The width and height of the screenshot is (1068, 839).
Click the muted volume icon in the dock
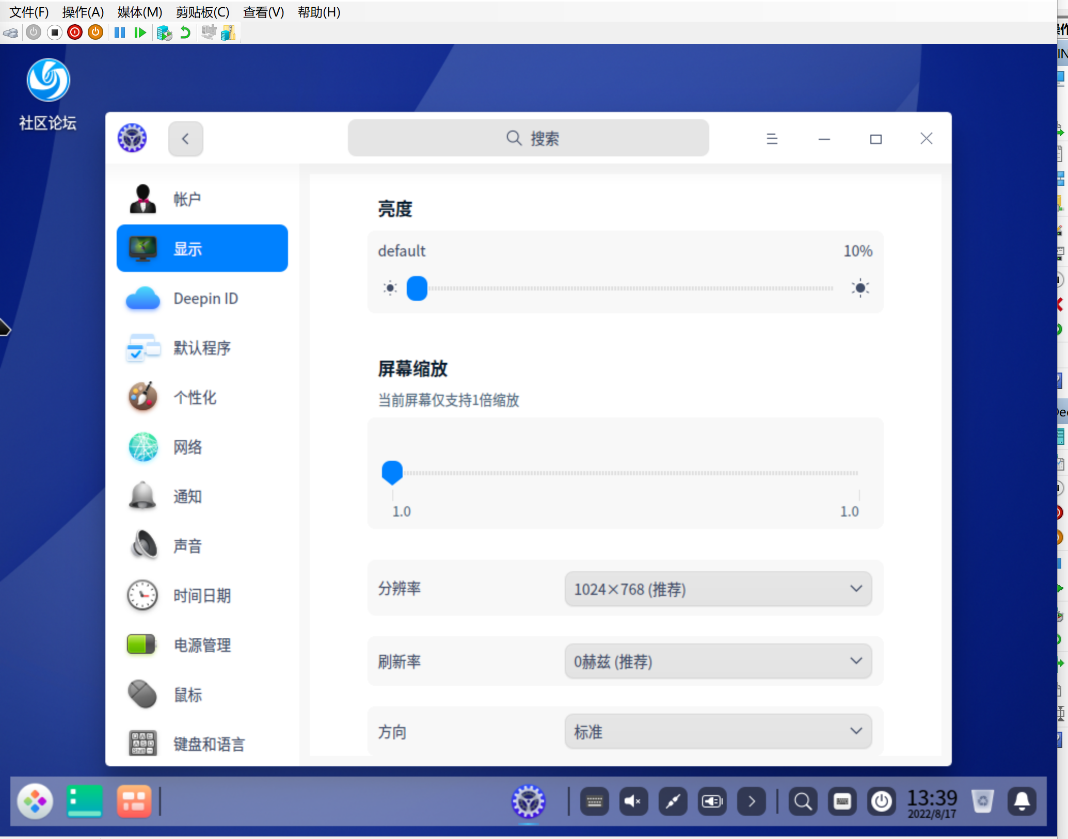(x=633, y=801)
